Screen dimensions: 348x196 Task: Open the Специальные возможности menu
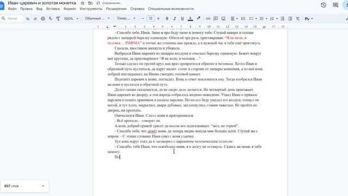(171, 9)
